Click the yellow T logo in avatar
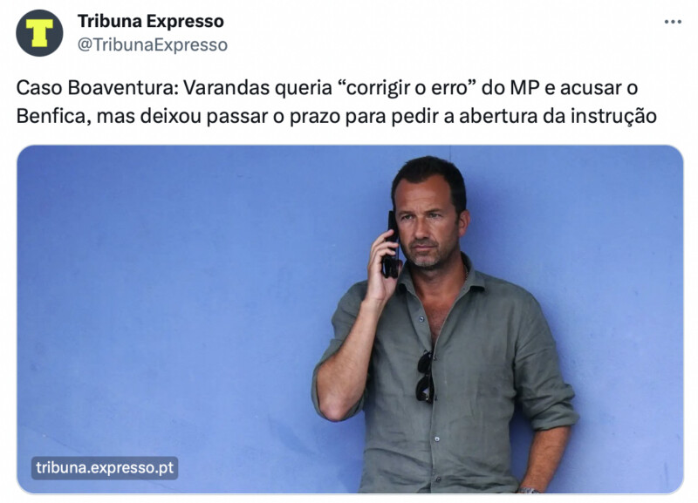Image resolution: width=698 pixels, height=503 pixels. point(39,33)
